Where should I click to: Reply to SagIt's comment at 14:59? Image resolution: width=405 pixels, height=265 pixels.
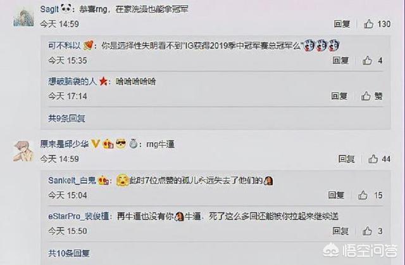[342, 24]
